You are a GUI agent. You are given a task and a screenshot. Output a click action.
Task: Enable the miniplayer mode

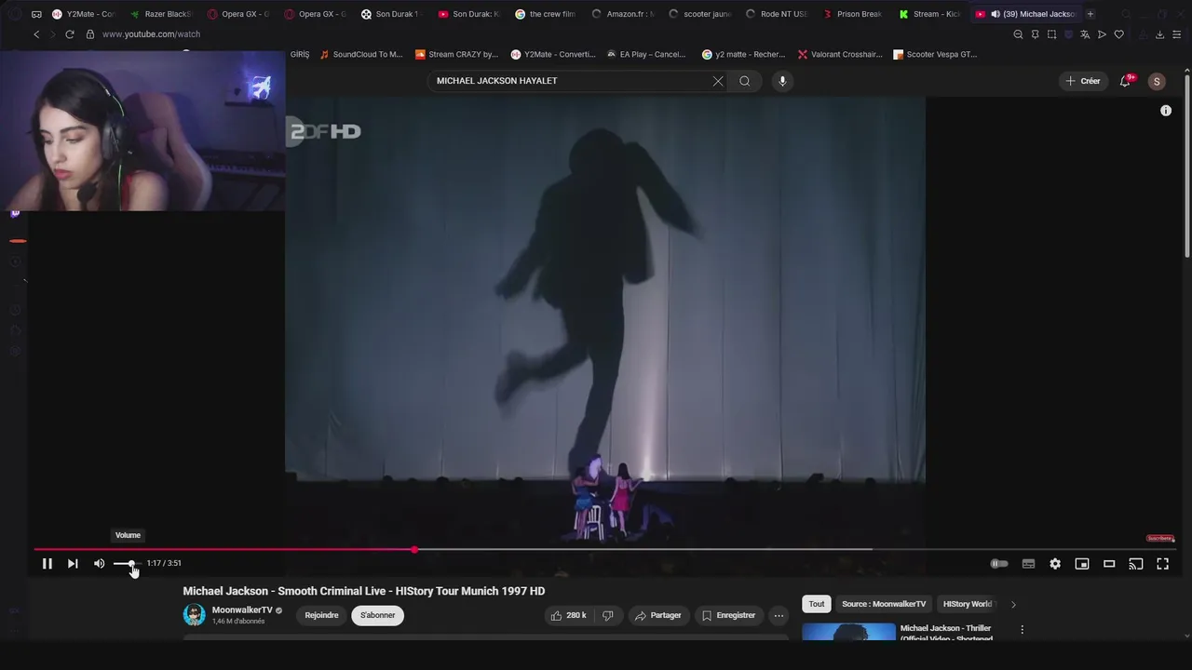[x=1082, y=563]
